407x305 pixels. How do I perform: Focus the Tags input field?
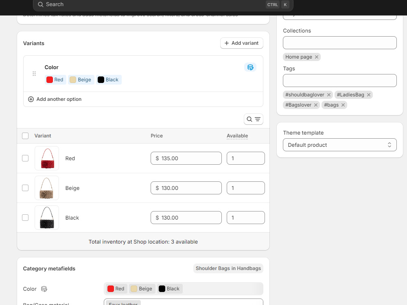339,81
